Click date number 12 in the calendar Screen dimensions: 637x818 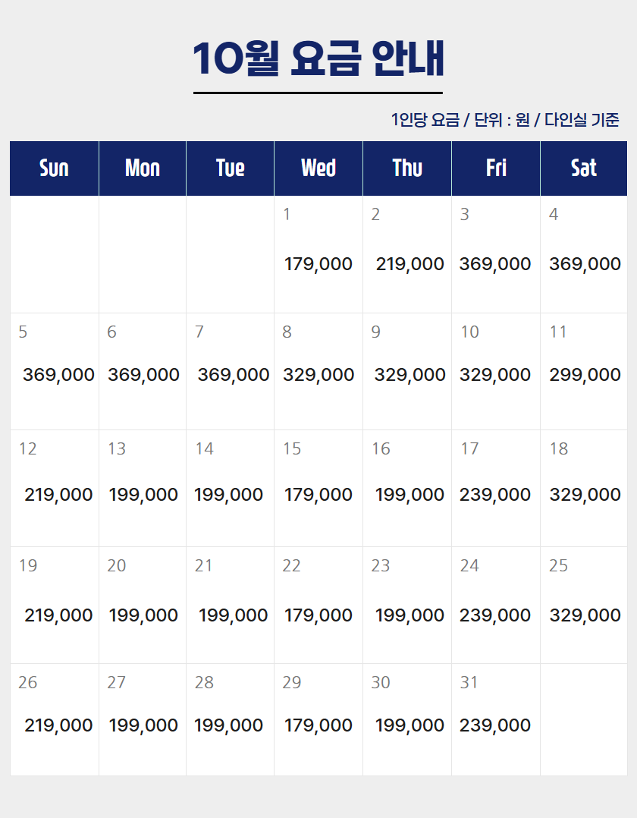tap(28, 448)
